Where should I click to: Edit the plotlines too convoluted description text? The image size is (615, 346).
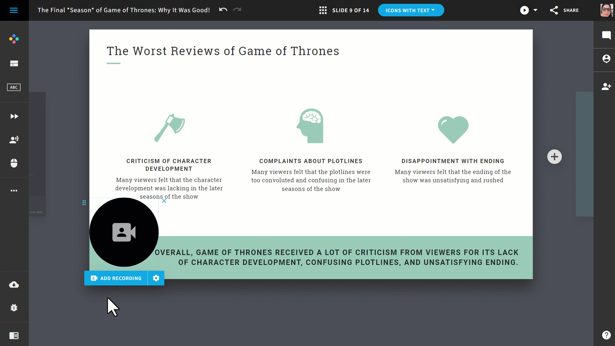point(311,180)
